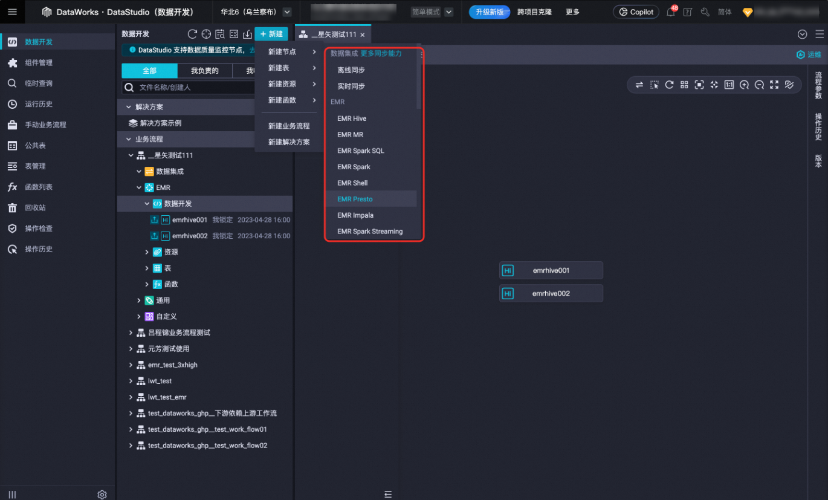This screenshot has height=500, width=828.
Task: Collapse the __星矢测试111 workflow node
Action: pos(131,155)
